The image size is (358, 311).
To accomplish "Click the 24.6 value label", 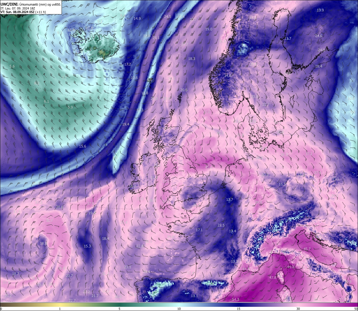I will (319, 36).
